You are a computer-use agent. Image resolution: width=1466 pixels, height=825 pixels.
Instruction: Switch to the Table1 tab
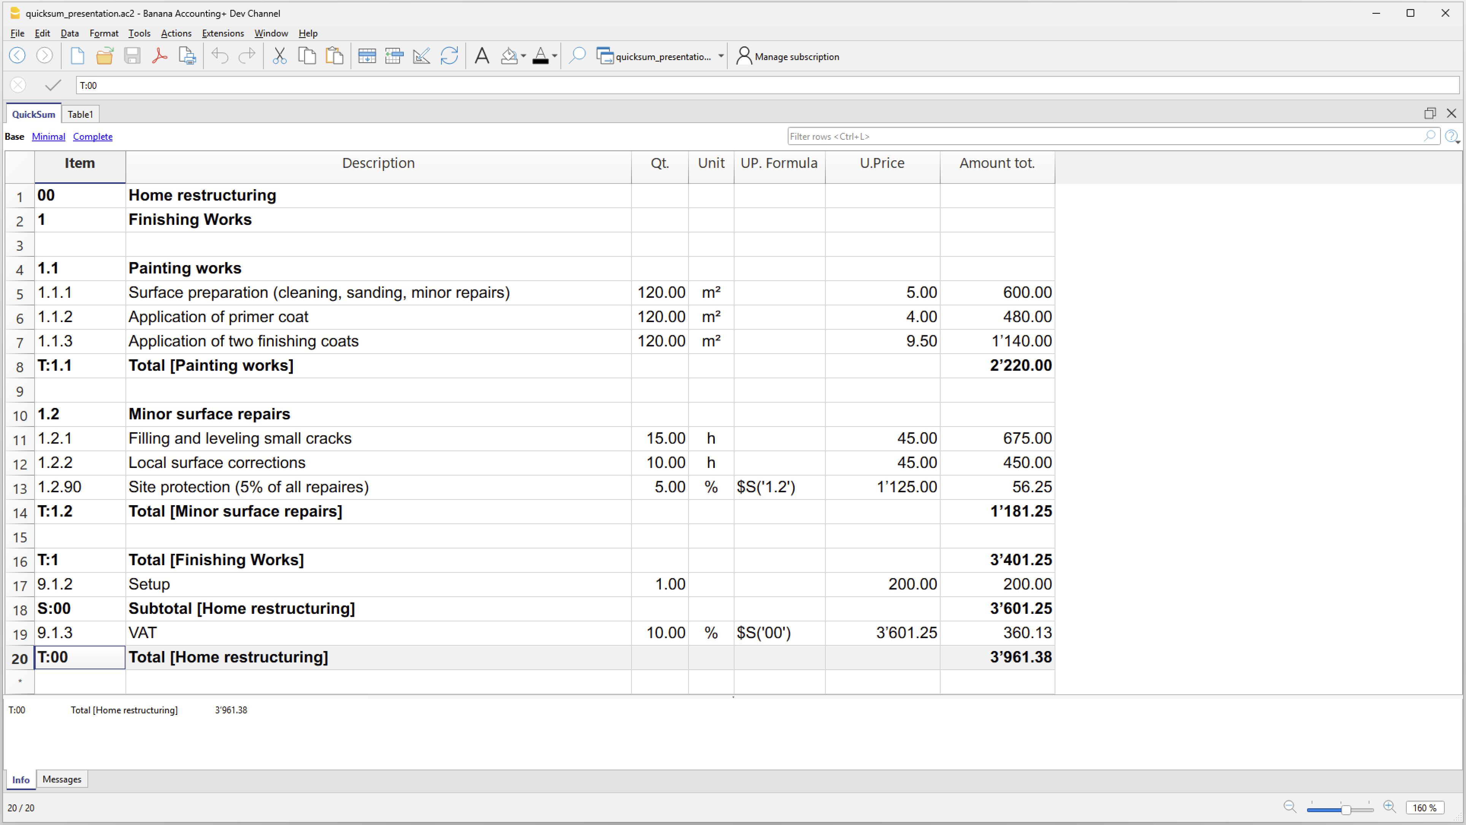[x=80, y=114]
